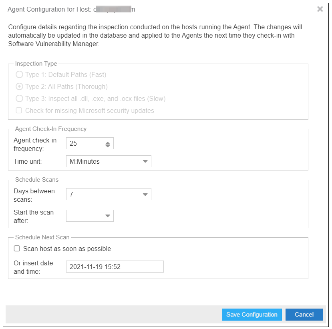332x329 pixels.
Task: Click the Cancel button
Action: (304, 315)
